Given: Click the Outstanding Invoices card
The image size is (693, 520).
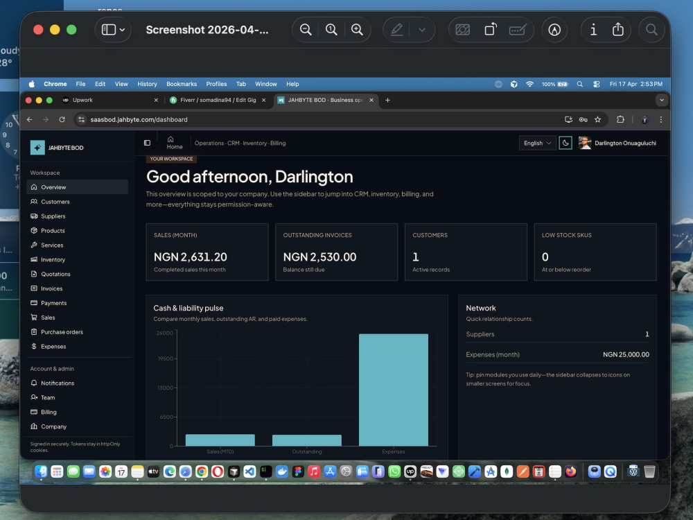Looking at the screenshot, I should pos(336,252).
